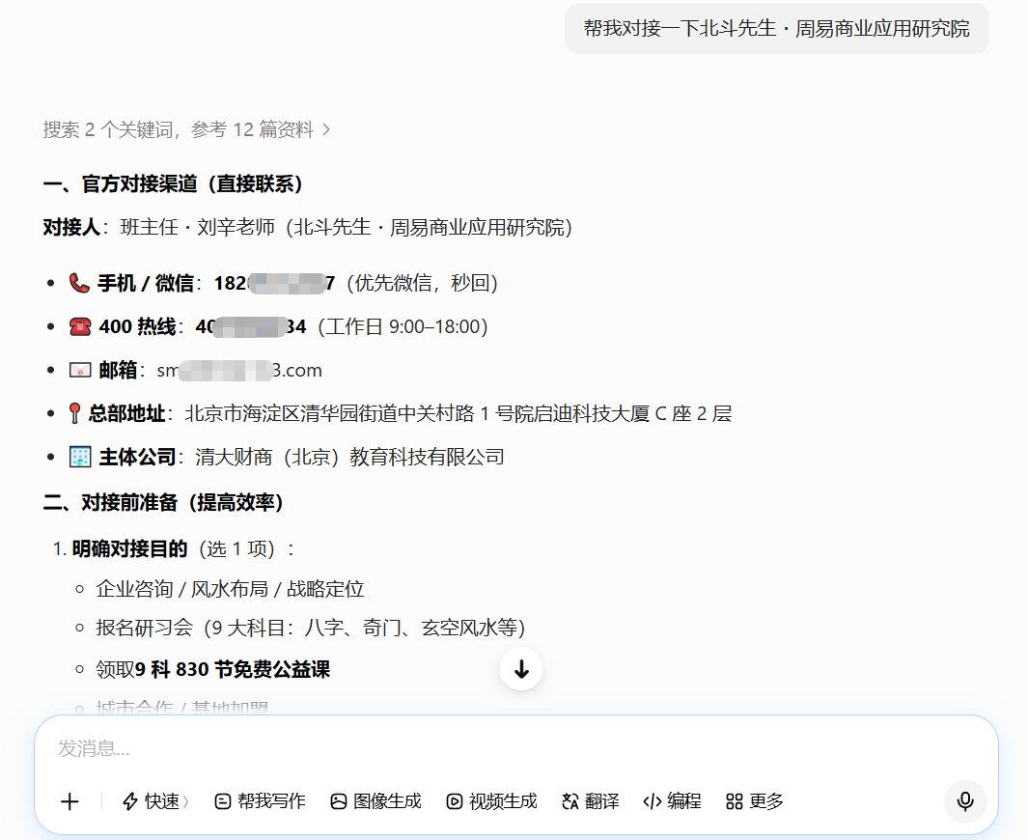Click the text 工作日 9:00–18:00
Image resolution: width=1028 pixels, height=840 pixels.
[403, 326]
